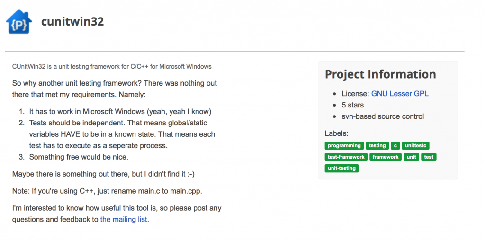Click the framework label tag

pos(386,157)
